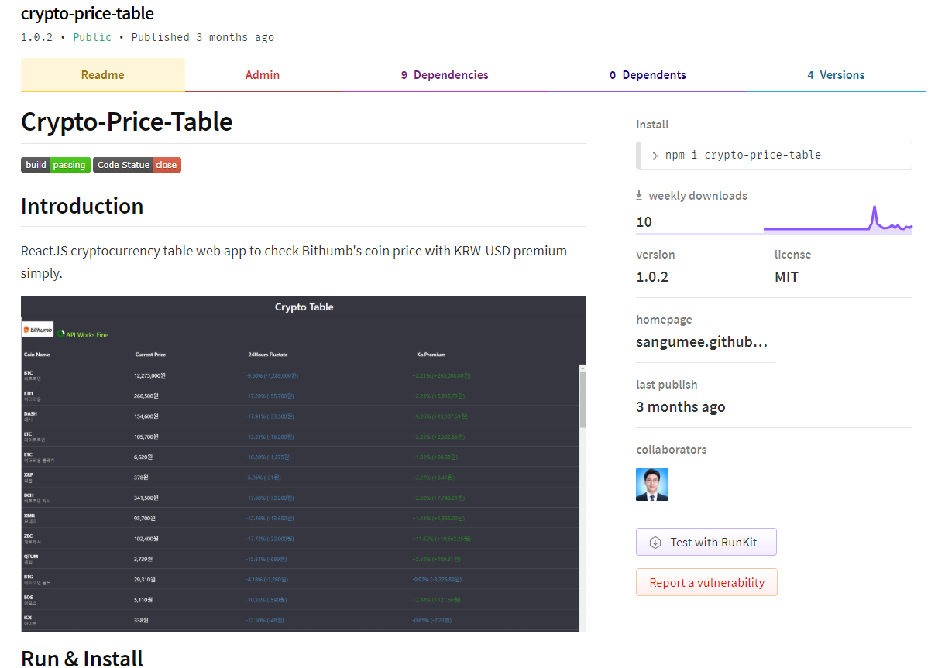Click the build passing badge
The width and height of the screenshot is (945, 668).
(56, 165)
